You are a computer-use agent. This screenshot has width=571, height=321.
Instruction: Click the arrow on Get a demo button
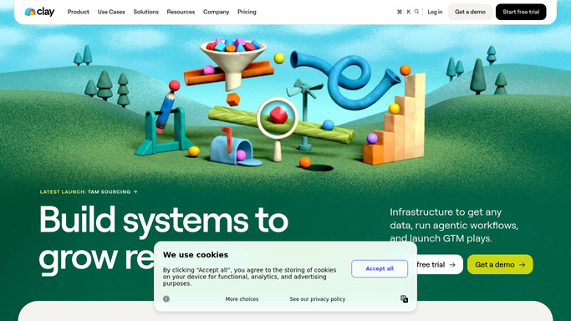[523, 265]
